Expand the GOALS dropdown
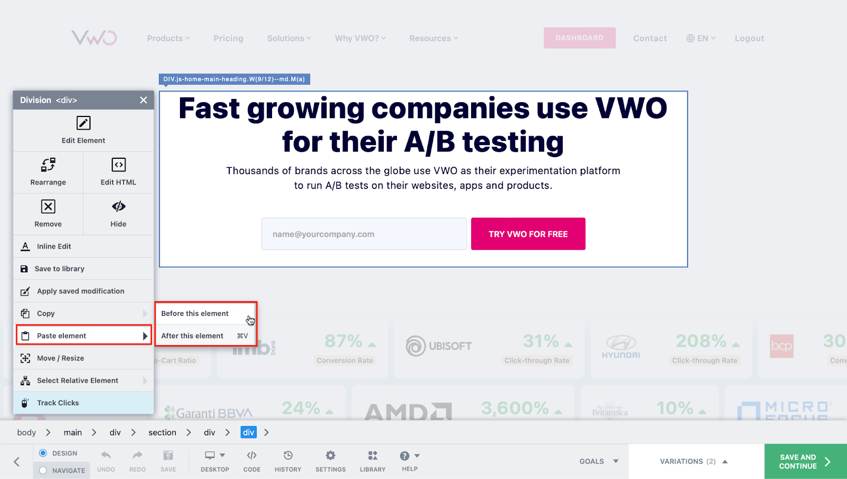847x479 pixels. [599, 462]
